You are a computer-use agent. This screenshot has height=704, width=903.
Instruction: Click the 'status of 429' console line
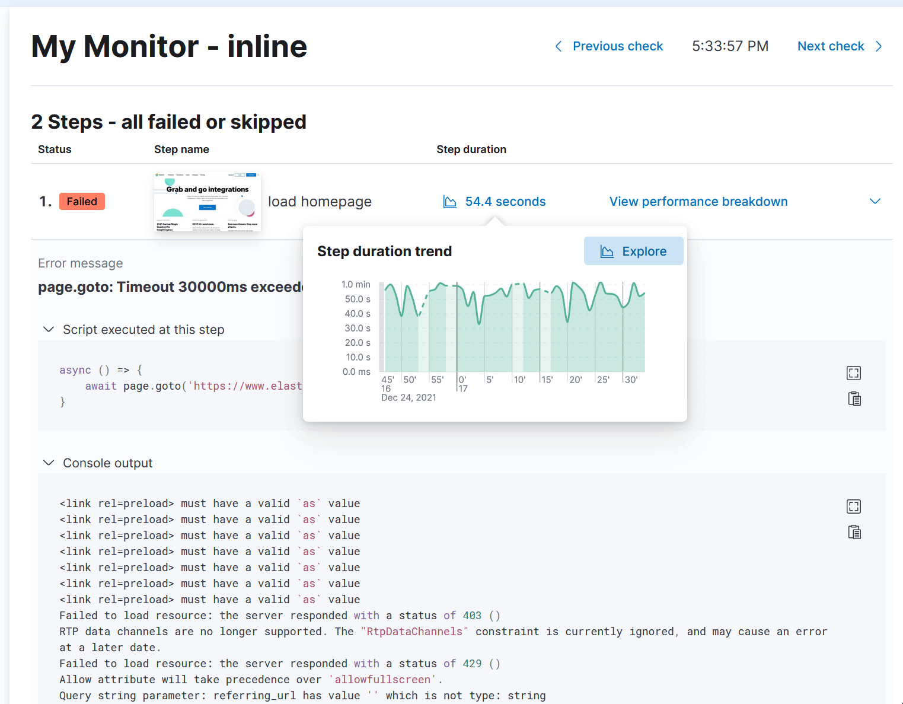pyautogui.click(x=280, y=664)
